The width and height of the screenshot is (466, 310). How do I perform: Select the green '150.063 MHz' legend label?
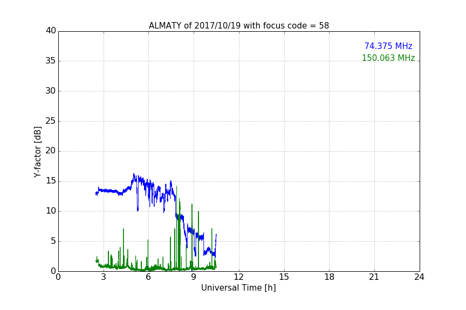(x=388, y=58)
